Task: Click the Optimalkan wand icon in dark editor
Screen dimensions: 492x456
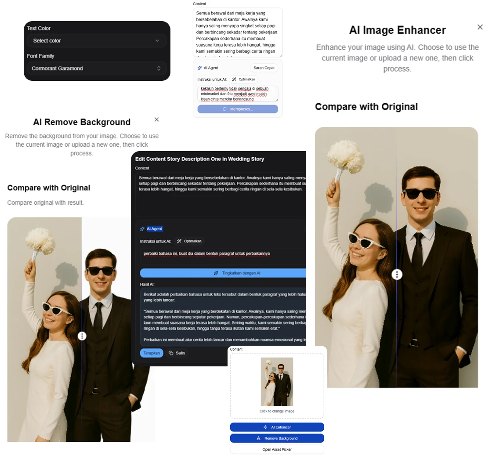Action: coord(179,241)
